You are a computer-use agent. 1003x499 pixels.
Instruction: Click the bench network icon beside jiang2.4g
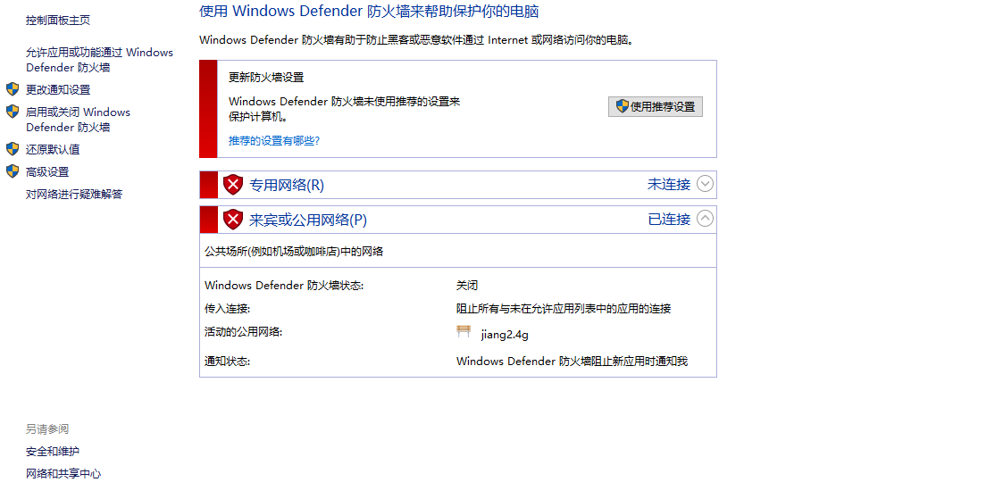point(464,331)
